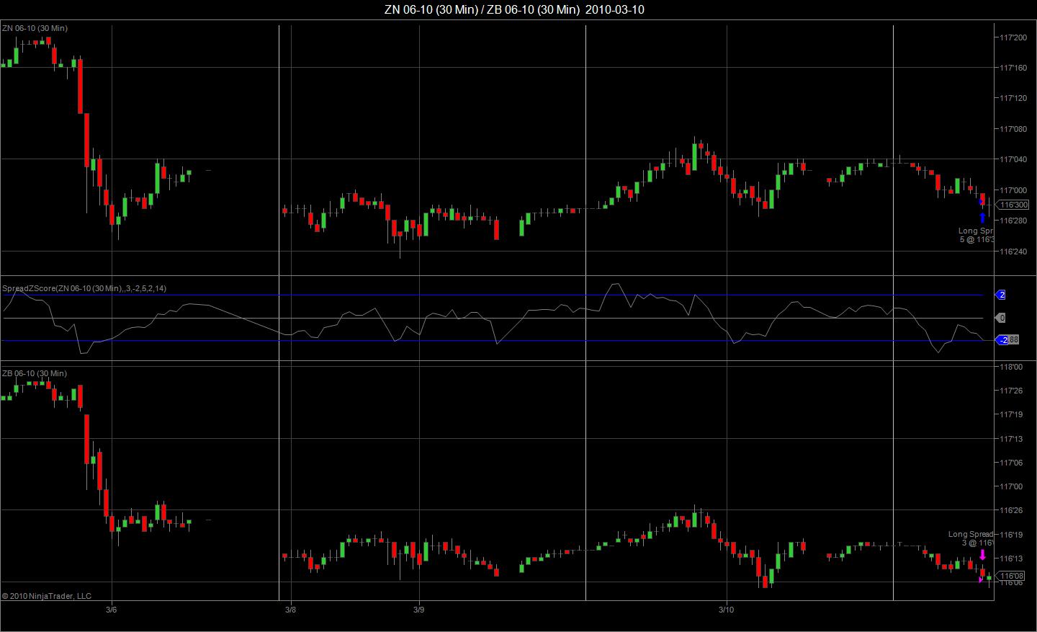Click the 116'13 price label on ZB axis

pyautogui.click(x=1011, y=558)
